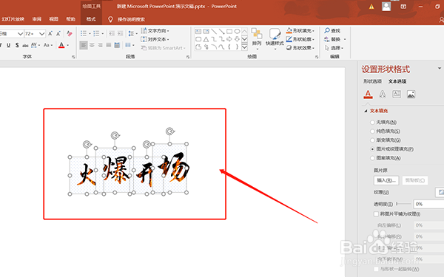Open the font size 72 dropdown

pyautogui.click(x=41, y=34)
